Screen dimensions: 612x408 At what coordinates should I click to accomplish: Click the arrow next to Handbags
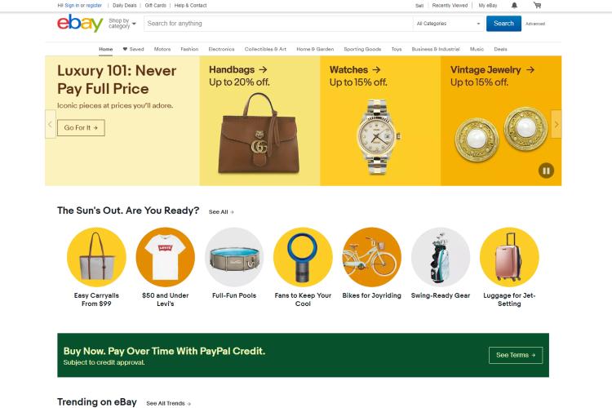point(264,69)
